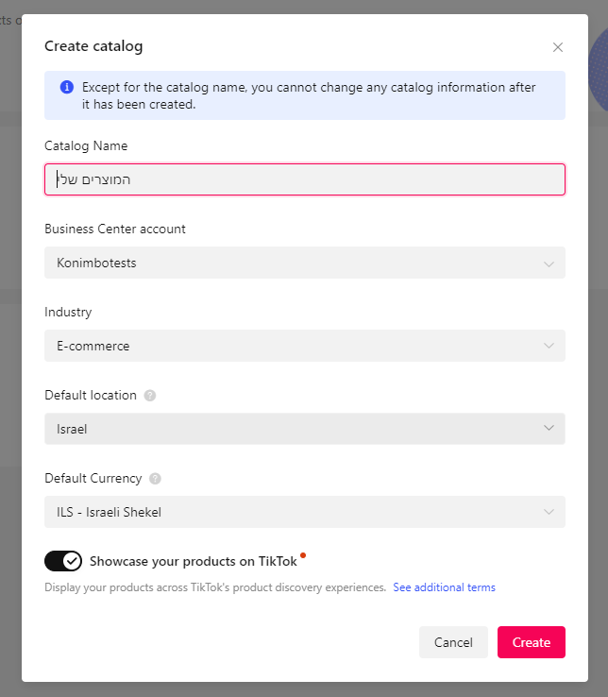Click the blue info banner message text
The height and width of the screenshot is (697, 608).
(309, 95)
